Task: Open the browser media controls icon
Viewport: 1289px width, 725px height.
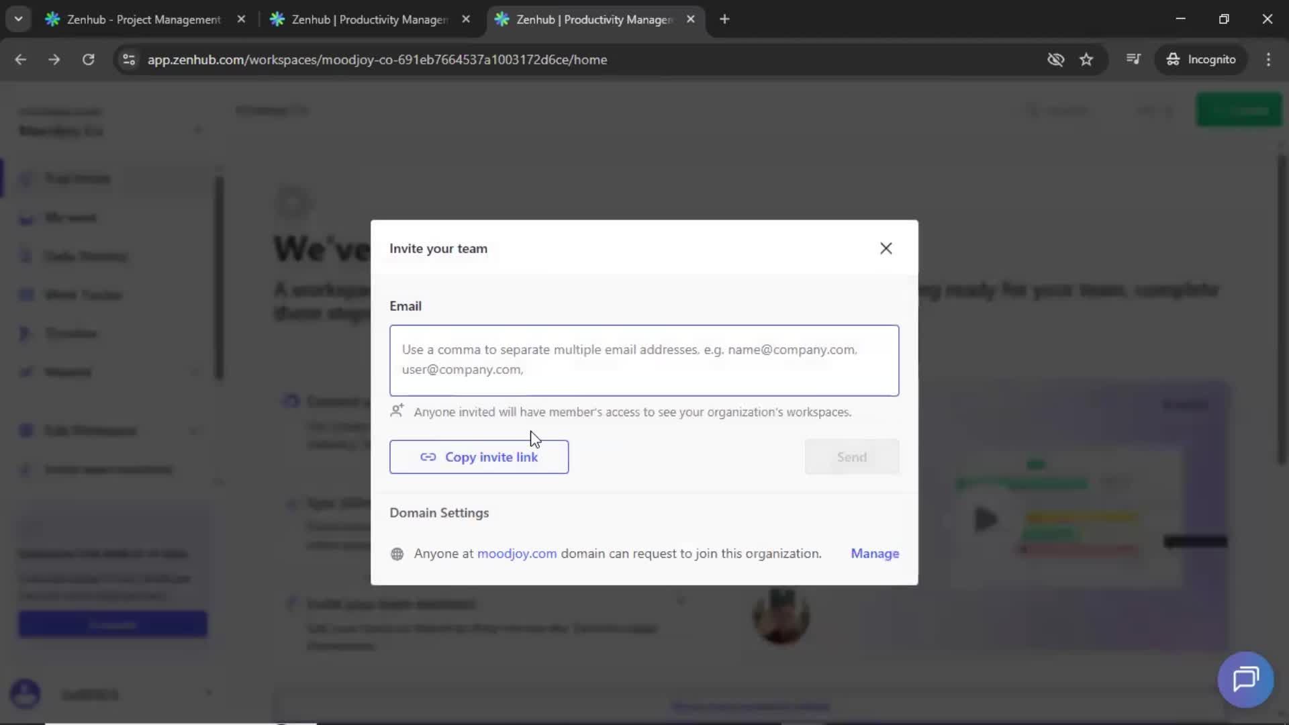Action: click(x=1133, y=59)
